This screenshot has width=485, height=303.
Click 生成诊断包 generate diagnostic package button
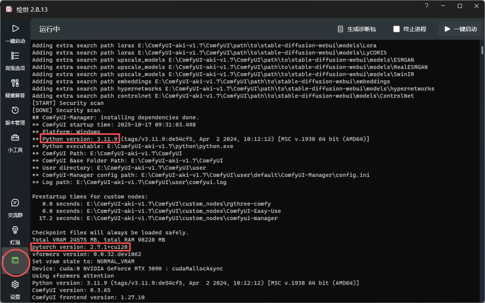click(x=356, y=29)
